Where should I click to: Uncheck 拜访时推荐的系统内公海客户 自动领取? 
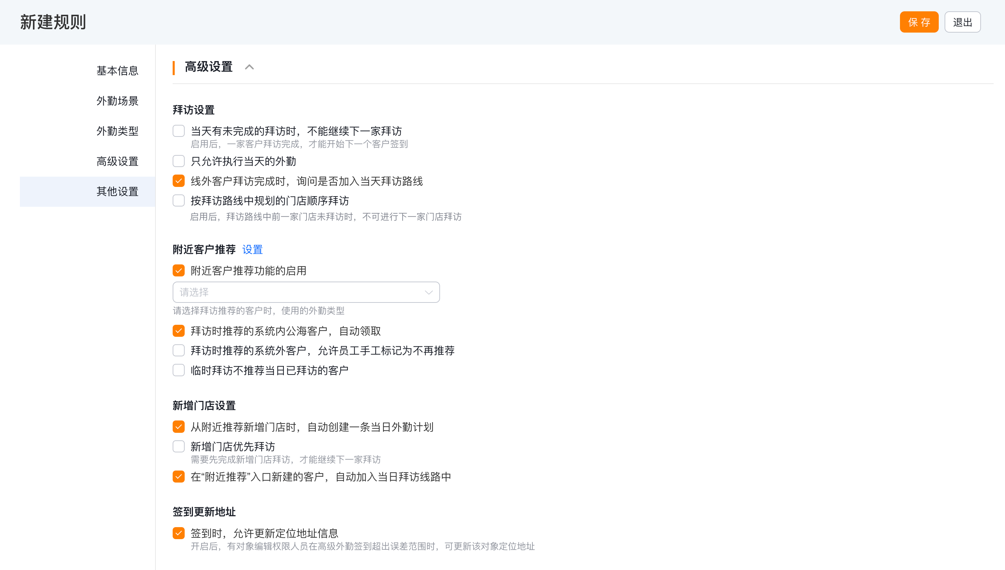point(179,331)
